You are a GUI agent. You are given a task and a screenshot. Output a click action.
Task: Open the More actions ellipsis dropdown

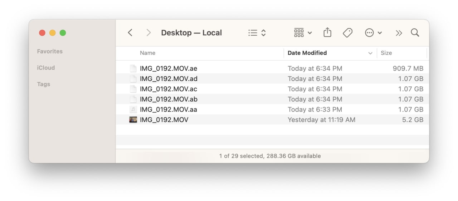(373, 33)
